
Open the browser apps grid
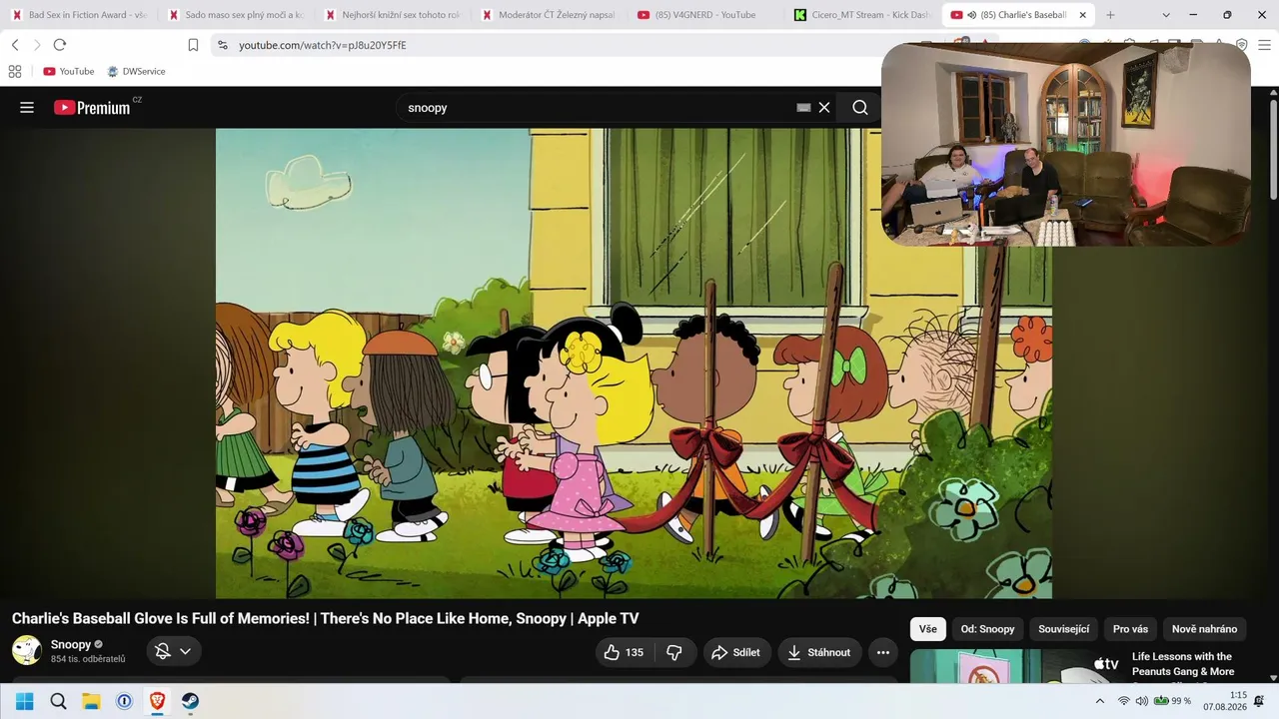(x=15, y=71)
